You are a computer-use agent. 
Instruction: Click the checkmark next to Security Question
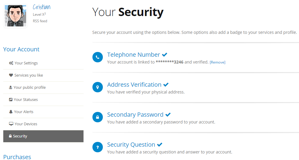160,145
